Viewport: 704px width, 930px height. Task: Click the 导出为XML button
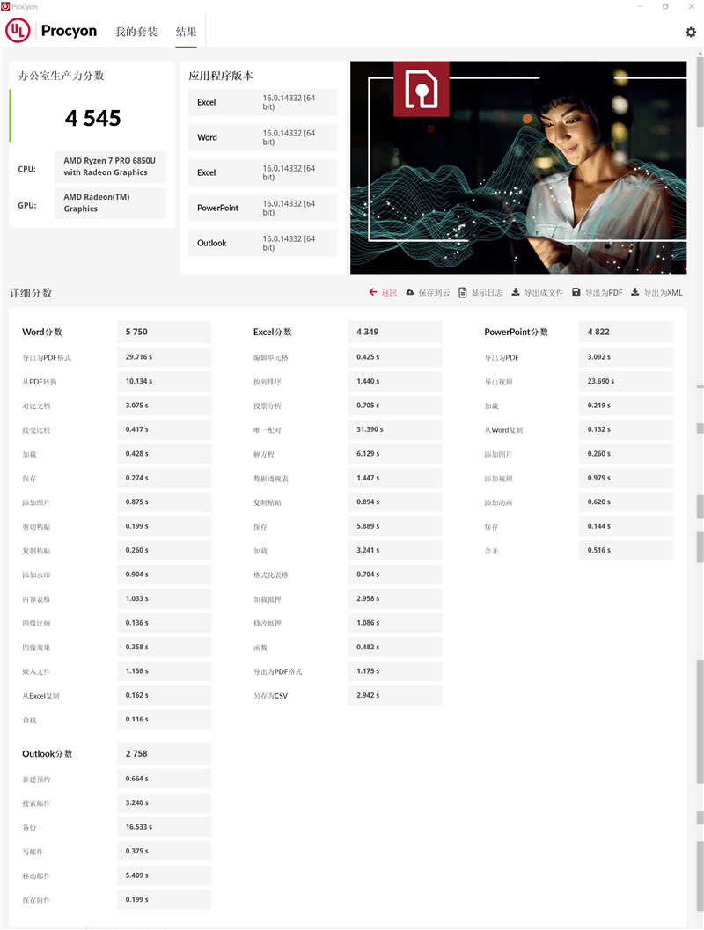tap(656, 292)
